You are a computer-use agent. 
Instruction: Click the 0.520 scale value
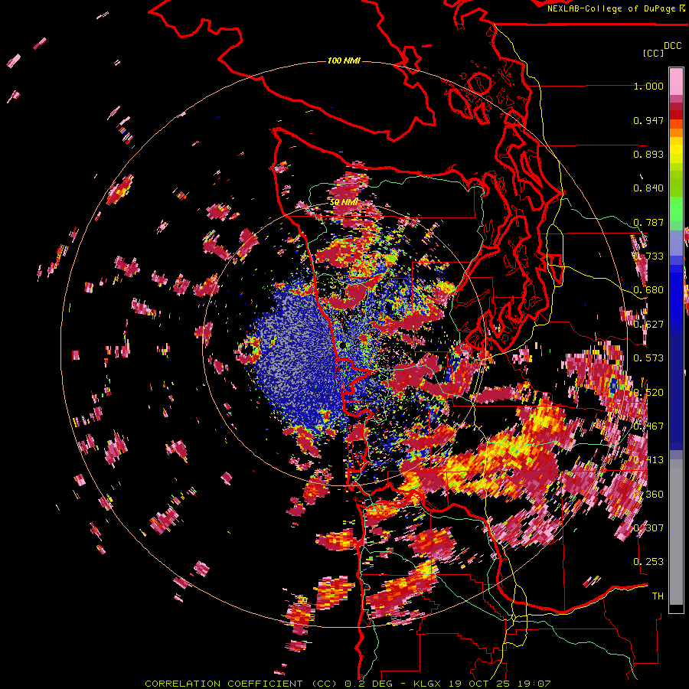648,392
